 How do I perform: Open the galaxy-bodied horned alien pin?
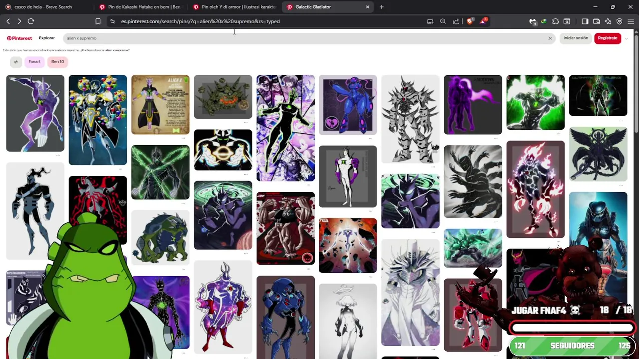tap(223, 307)
